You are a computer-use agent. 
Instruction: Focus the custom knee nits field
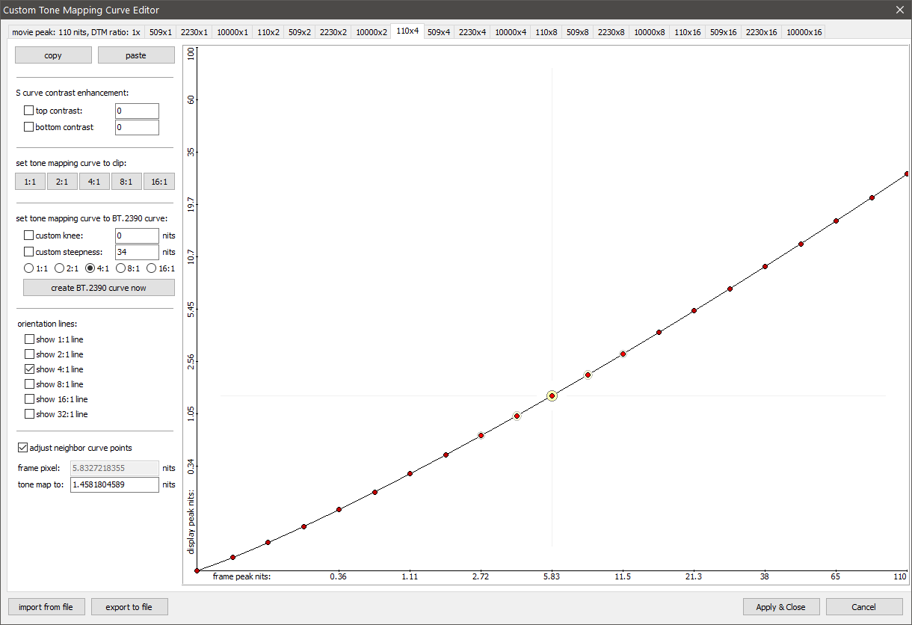[x=137, y=235]
